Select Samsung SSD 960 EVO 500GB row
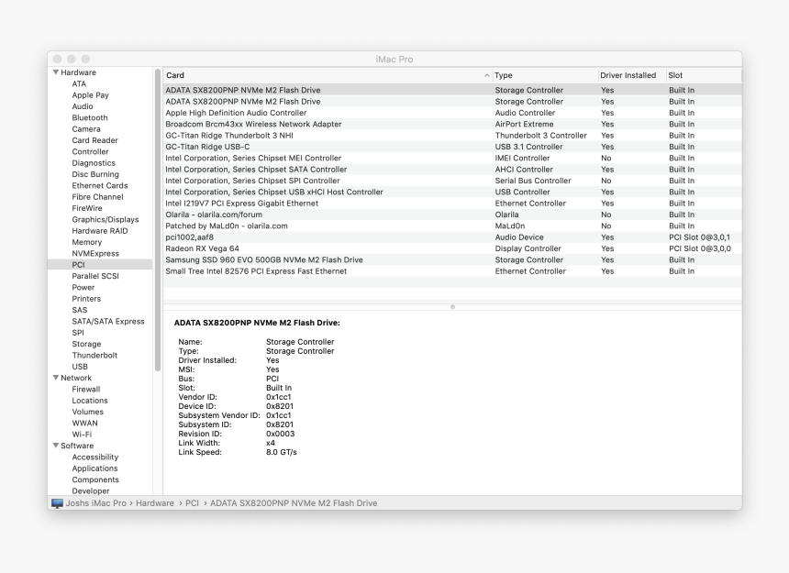This screenshot has width=789, height=573. [x=452, y=259]
